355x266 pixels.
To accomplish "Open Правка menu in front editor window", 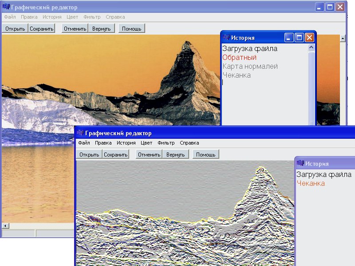I will (103, 143).
